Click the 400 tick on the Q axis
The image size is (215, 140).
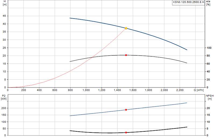click(x=39, y=90)
